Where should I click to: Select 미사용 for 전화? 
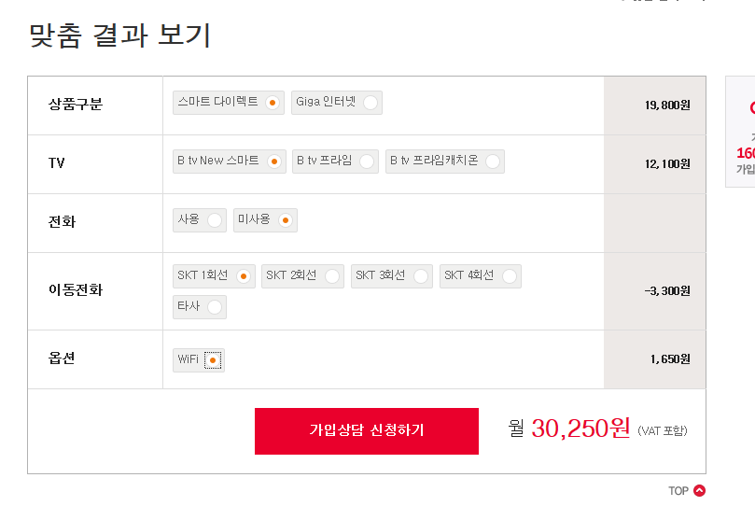tap(286, 220)
